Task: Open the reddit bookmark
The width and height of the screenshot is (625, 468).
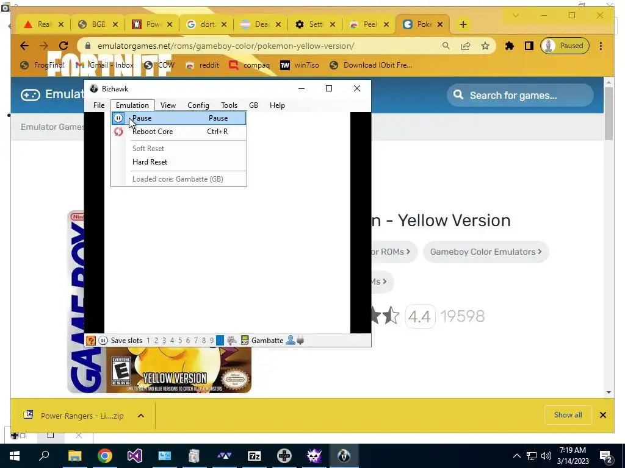Action: coord(203,65)
